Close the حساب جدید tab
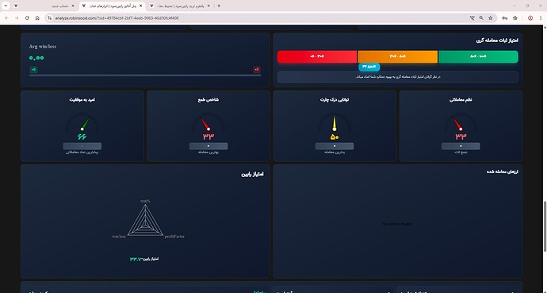Image resolution: width=547 pixels, height=293 pixels. pyautogui.click(x=73, y=6)
